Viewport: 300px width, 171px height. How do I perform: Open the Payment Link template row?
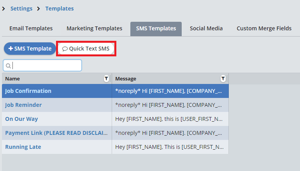pyautogui.click(x=56, y=133)
